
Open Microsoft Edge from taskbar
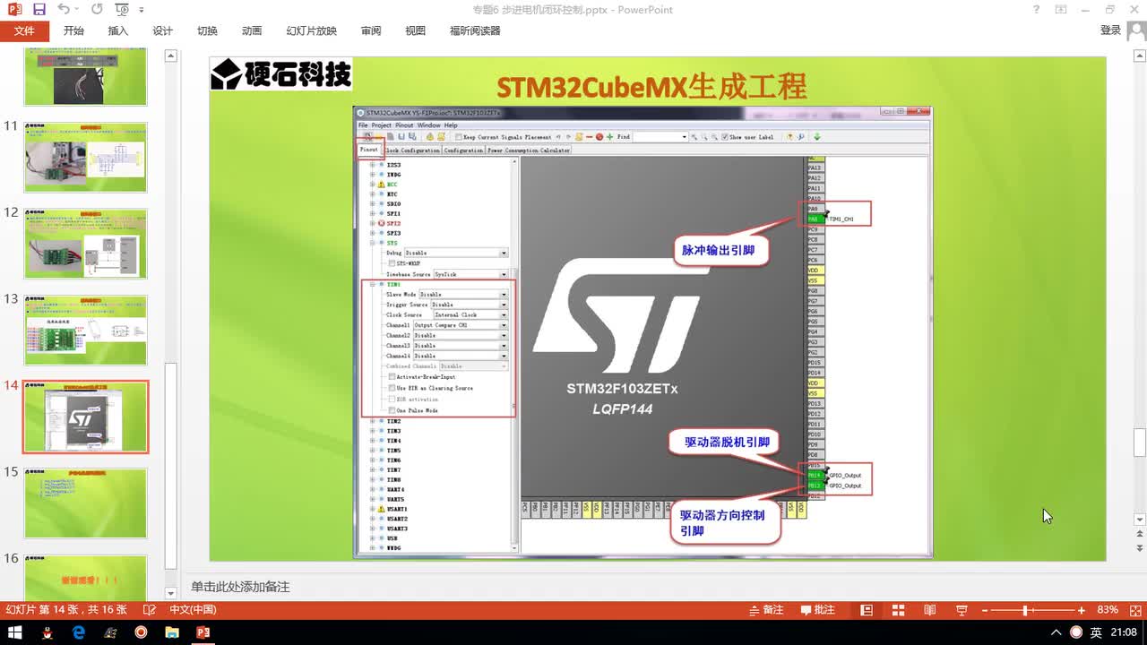[x=79, y=632]
